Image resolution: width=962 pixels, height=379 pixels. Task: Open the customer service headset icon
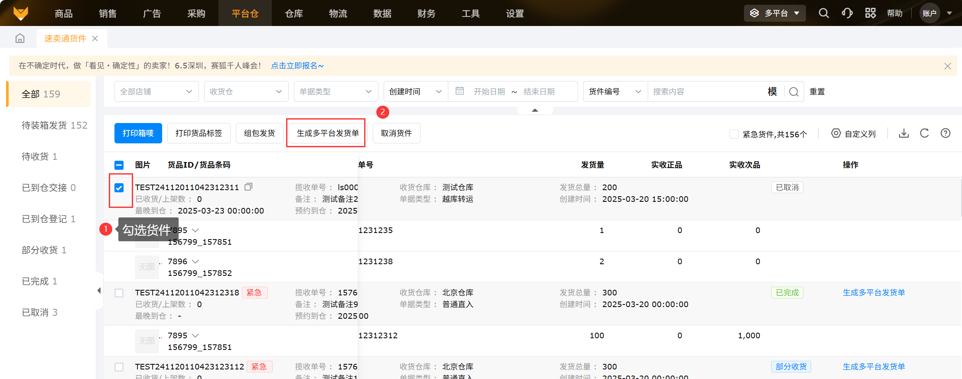pyautogui.click(x=847, y=13)
